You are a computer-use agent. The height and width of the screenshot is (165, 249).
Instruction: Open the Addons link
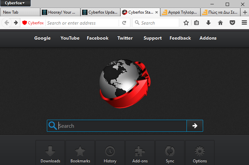click(208, 38)
